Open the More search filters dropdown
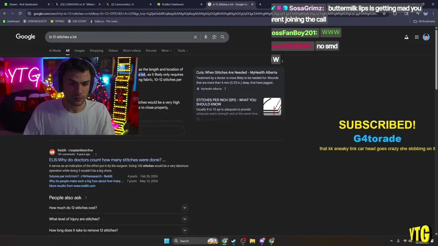The width and height of the screenshot is (438, 246). click(166, 51)
